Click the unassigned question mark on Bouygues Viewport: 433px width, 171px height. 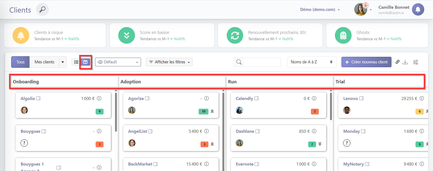click(x=24, y=143)
